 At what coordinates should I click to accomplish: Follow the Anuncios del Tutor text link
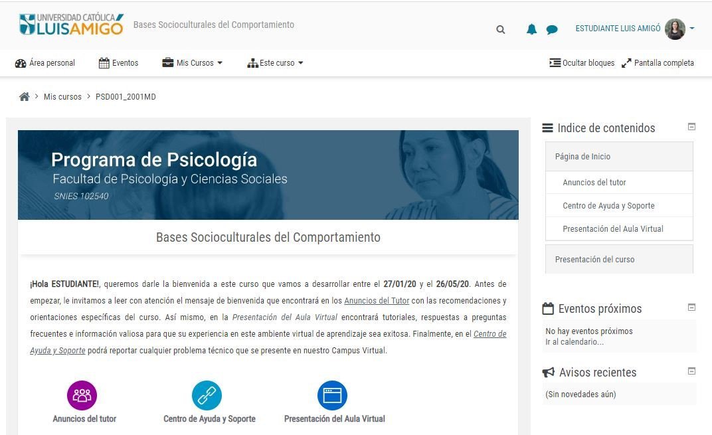pos(377,301)
